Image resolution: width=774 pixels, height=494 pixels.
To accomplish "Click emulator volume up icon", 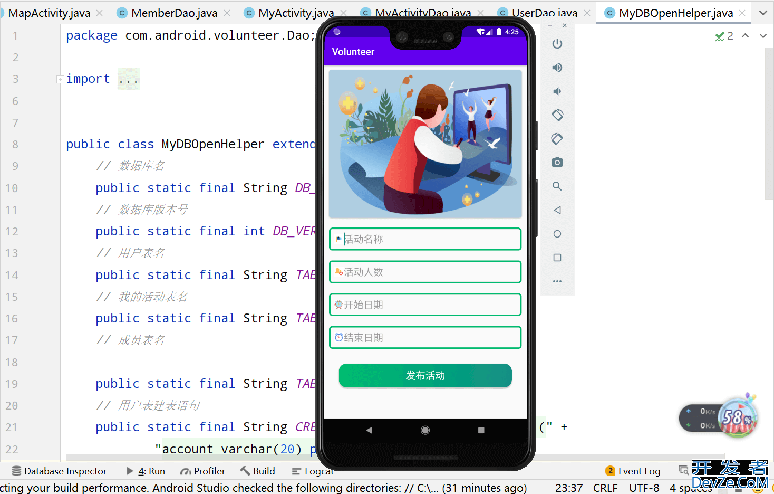I will (557, 68).
